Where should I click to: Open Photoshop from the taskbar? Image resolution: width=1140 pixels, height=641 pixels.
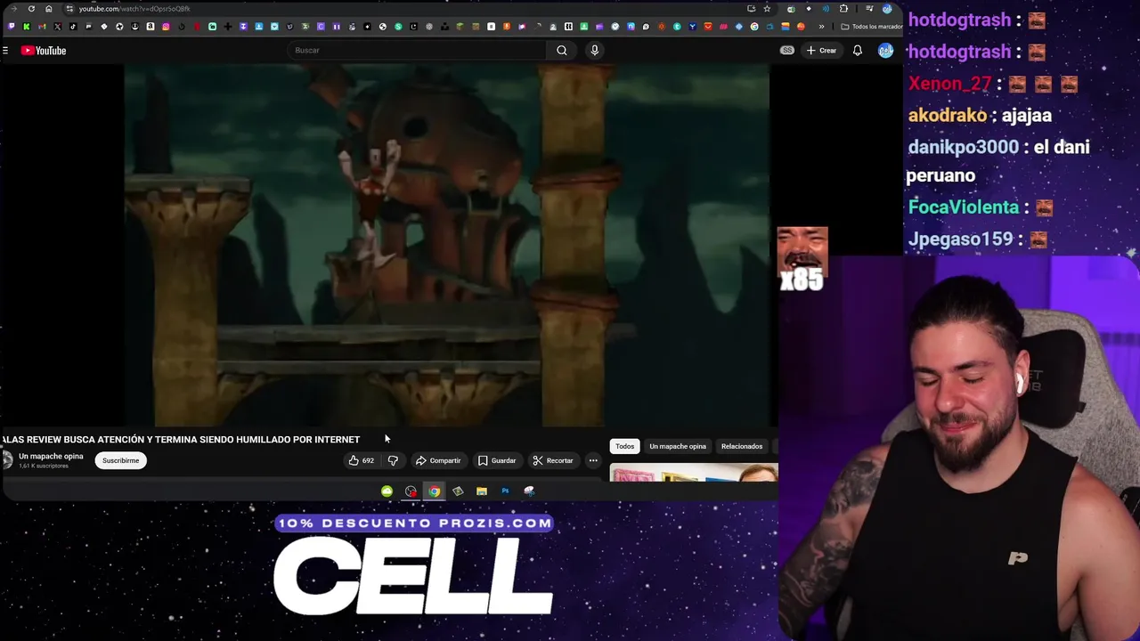click(x=505, y=491)
